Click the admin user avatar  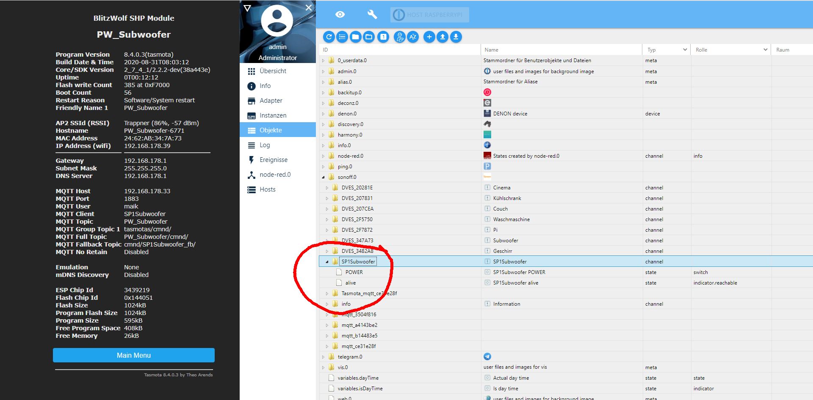[277, 20]
